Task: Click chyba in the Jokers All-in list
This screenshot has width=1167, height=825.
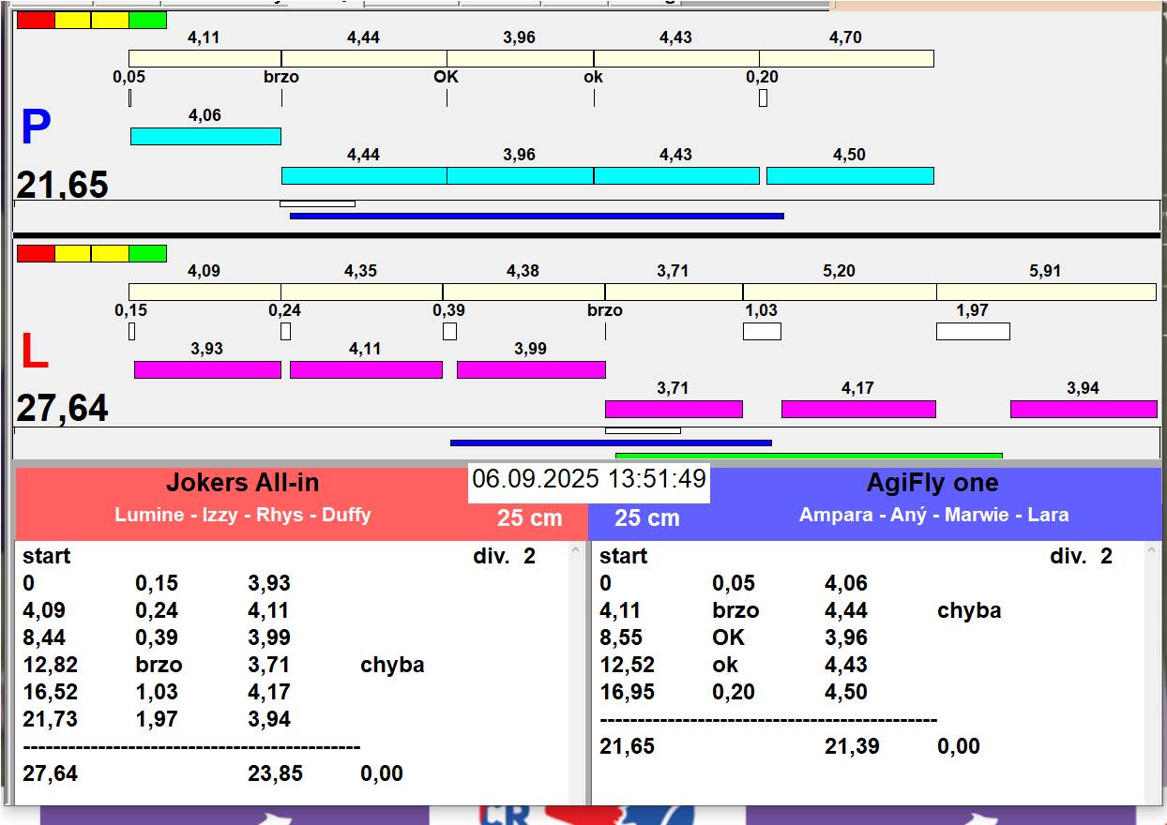Action: (x=392, y=666)
